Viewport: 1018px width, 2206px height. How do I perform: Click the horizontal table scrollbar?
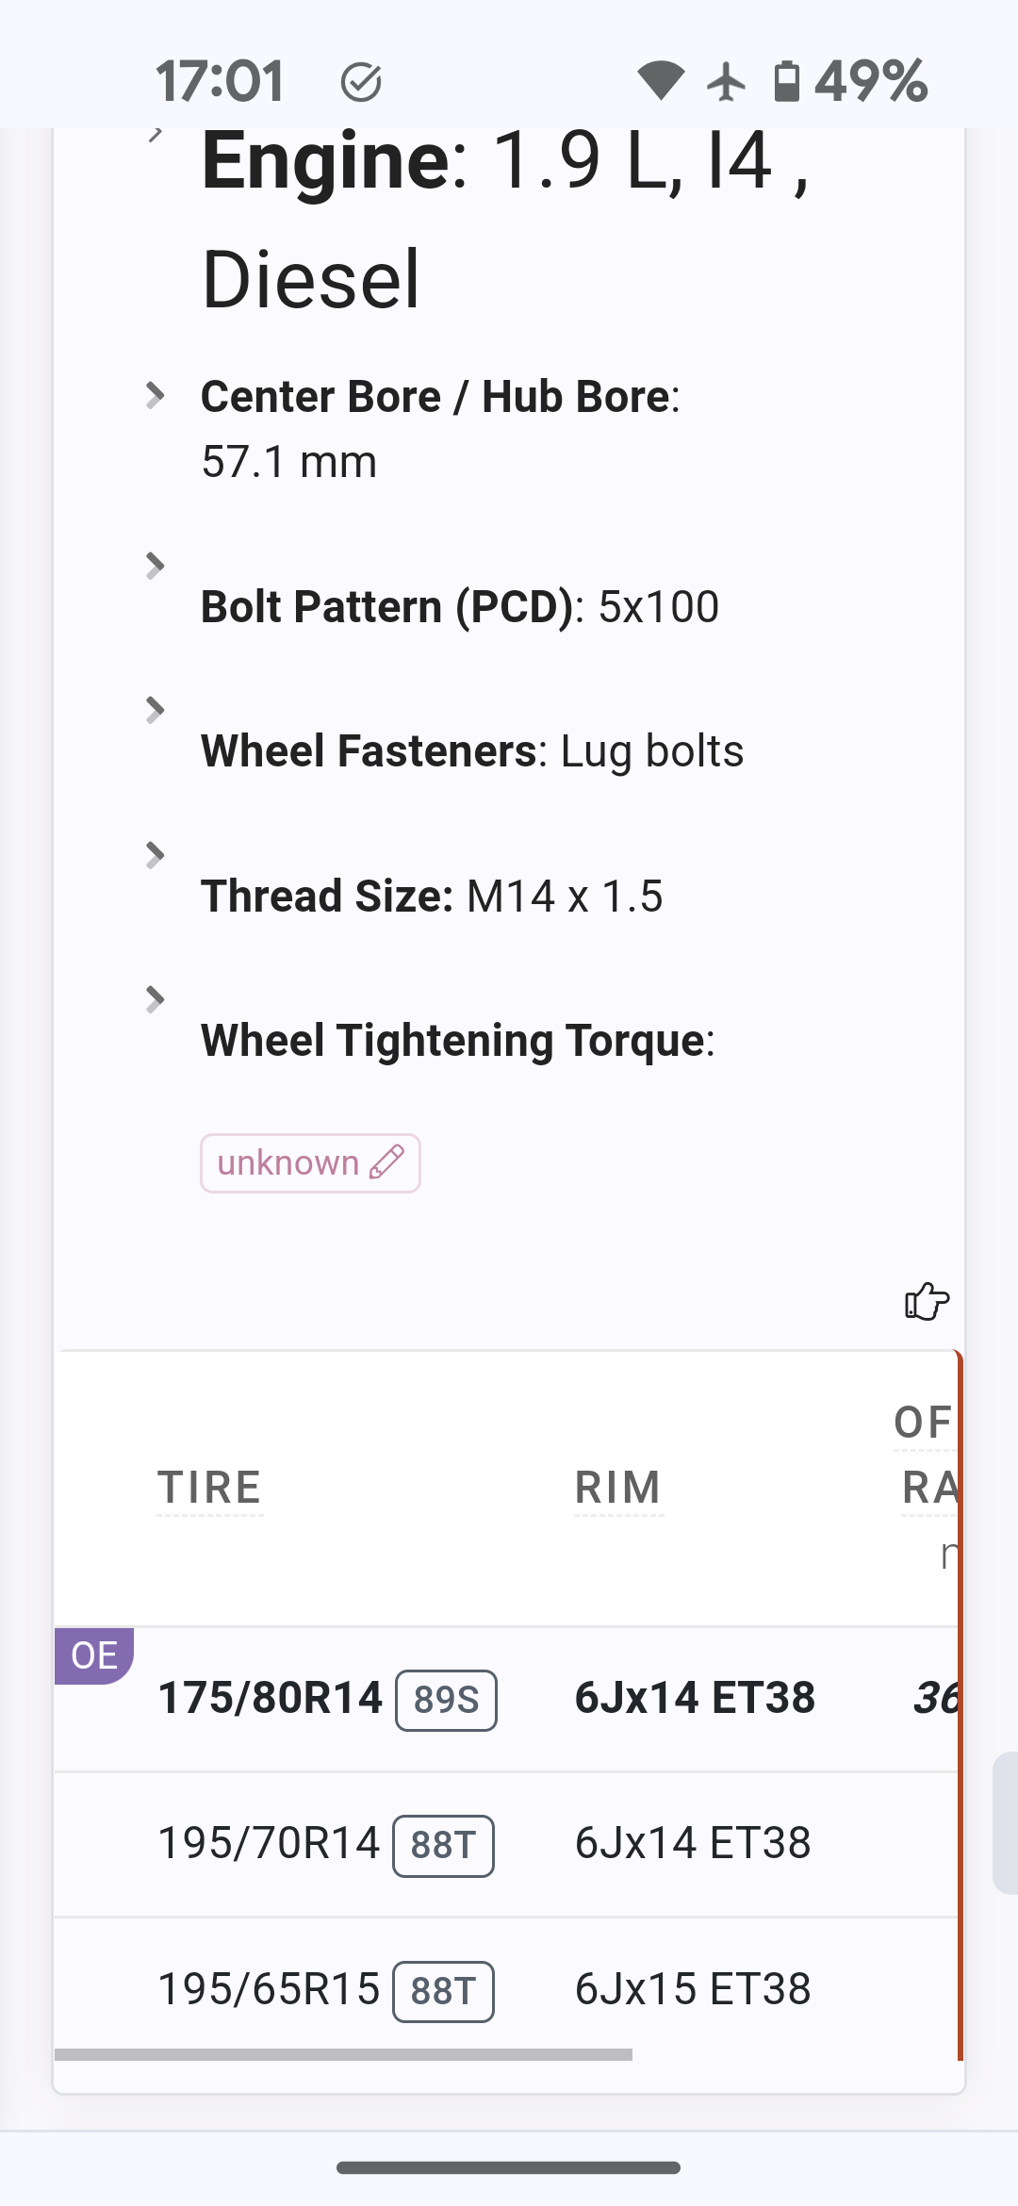pos(343,2054)
